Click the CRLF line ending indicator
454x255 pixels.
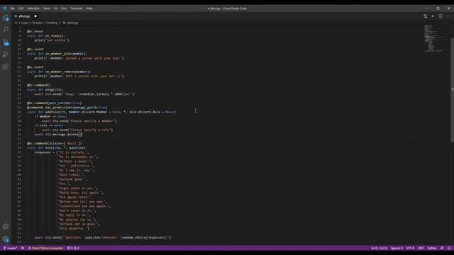pyautogui.click(x=421, y=248)
